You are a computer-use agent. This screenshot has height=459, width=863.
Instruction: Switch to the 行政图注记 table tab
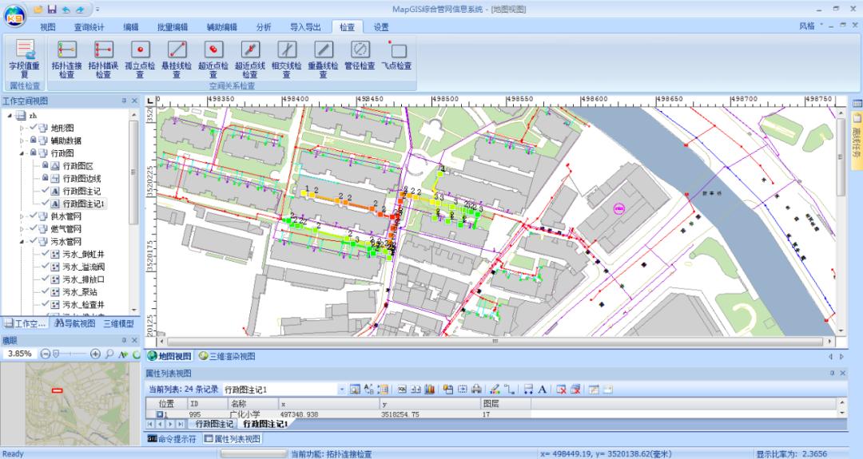coord(213,424)
